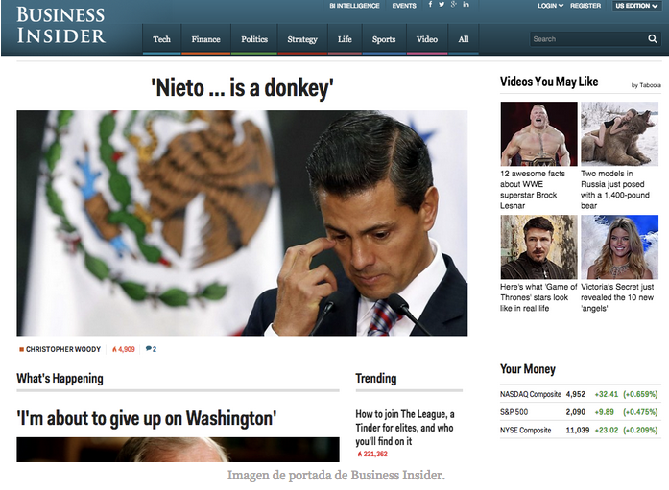Open author Christopher Woody link
This screenshot has height=490, width=669.
tap(63, 349)
